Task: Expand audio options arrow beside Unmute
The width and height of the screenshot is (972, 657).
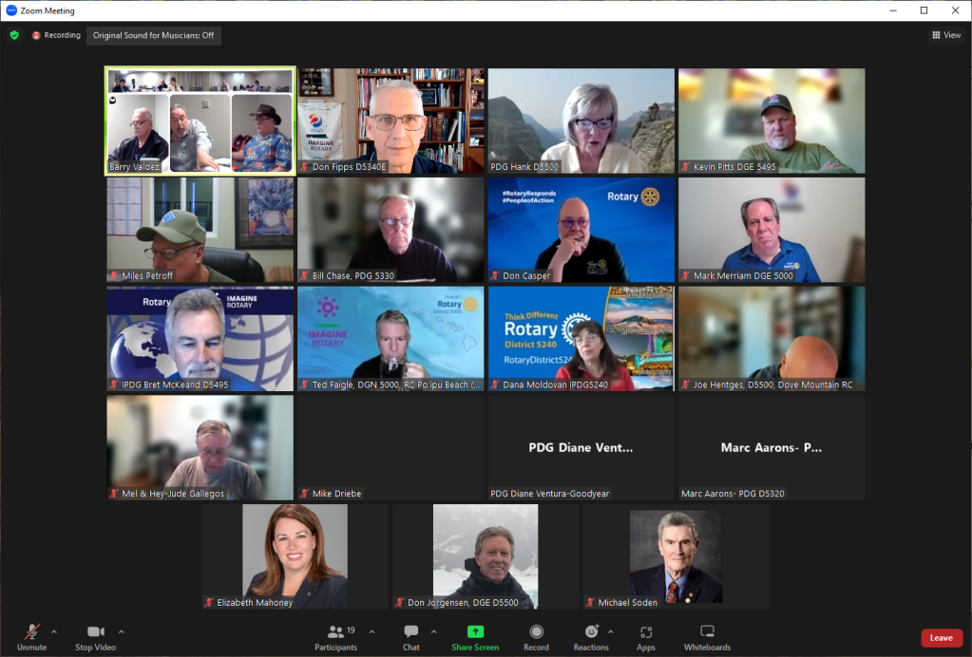Action: pos(54,631)
